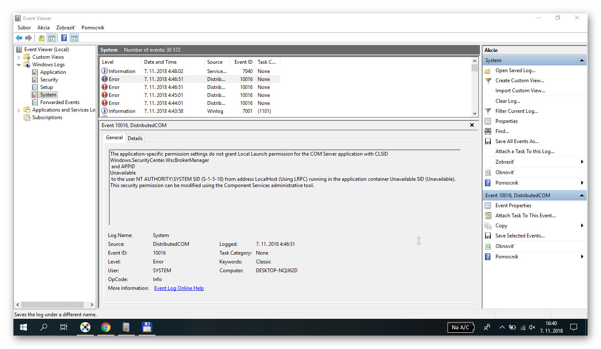
Task: Expand the Custom Views tree node
Action: 19,57
